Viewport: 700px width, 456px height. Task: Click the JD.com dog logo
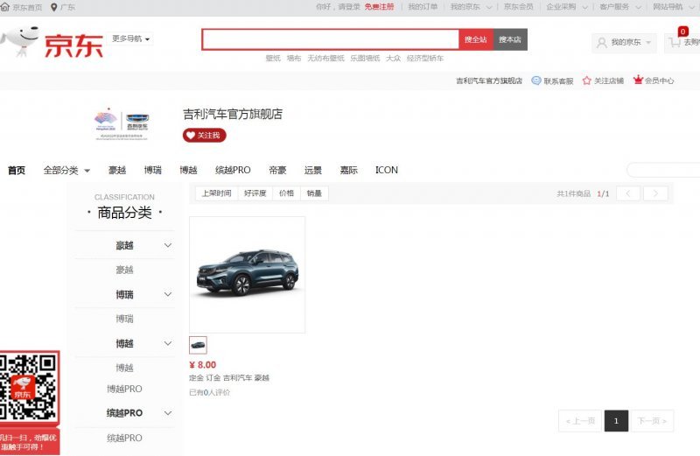[19, 42]
